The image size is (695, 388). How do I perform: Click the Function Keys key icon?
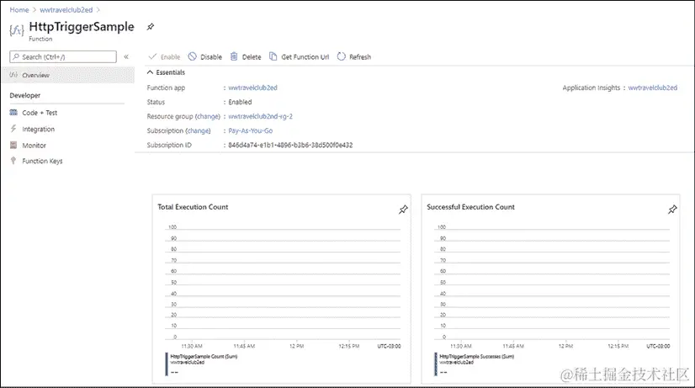[13, 161]
